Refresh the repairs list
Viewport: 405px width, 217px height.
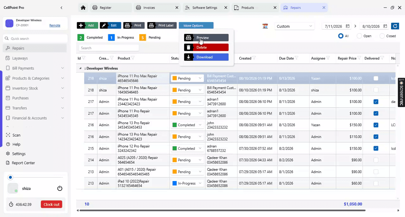point(395,26)
